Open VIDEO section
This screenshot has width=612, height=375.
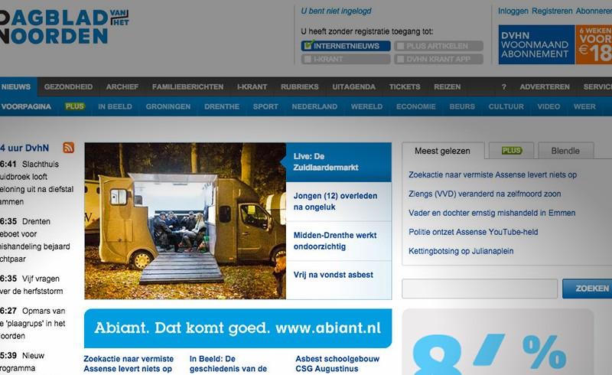pyautogui.click(x=549, y=106)
